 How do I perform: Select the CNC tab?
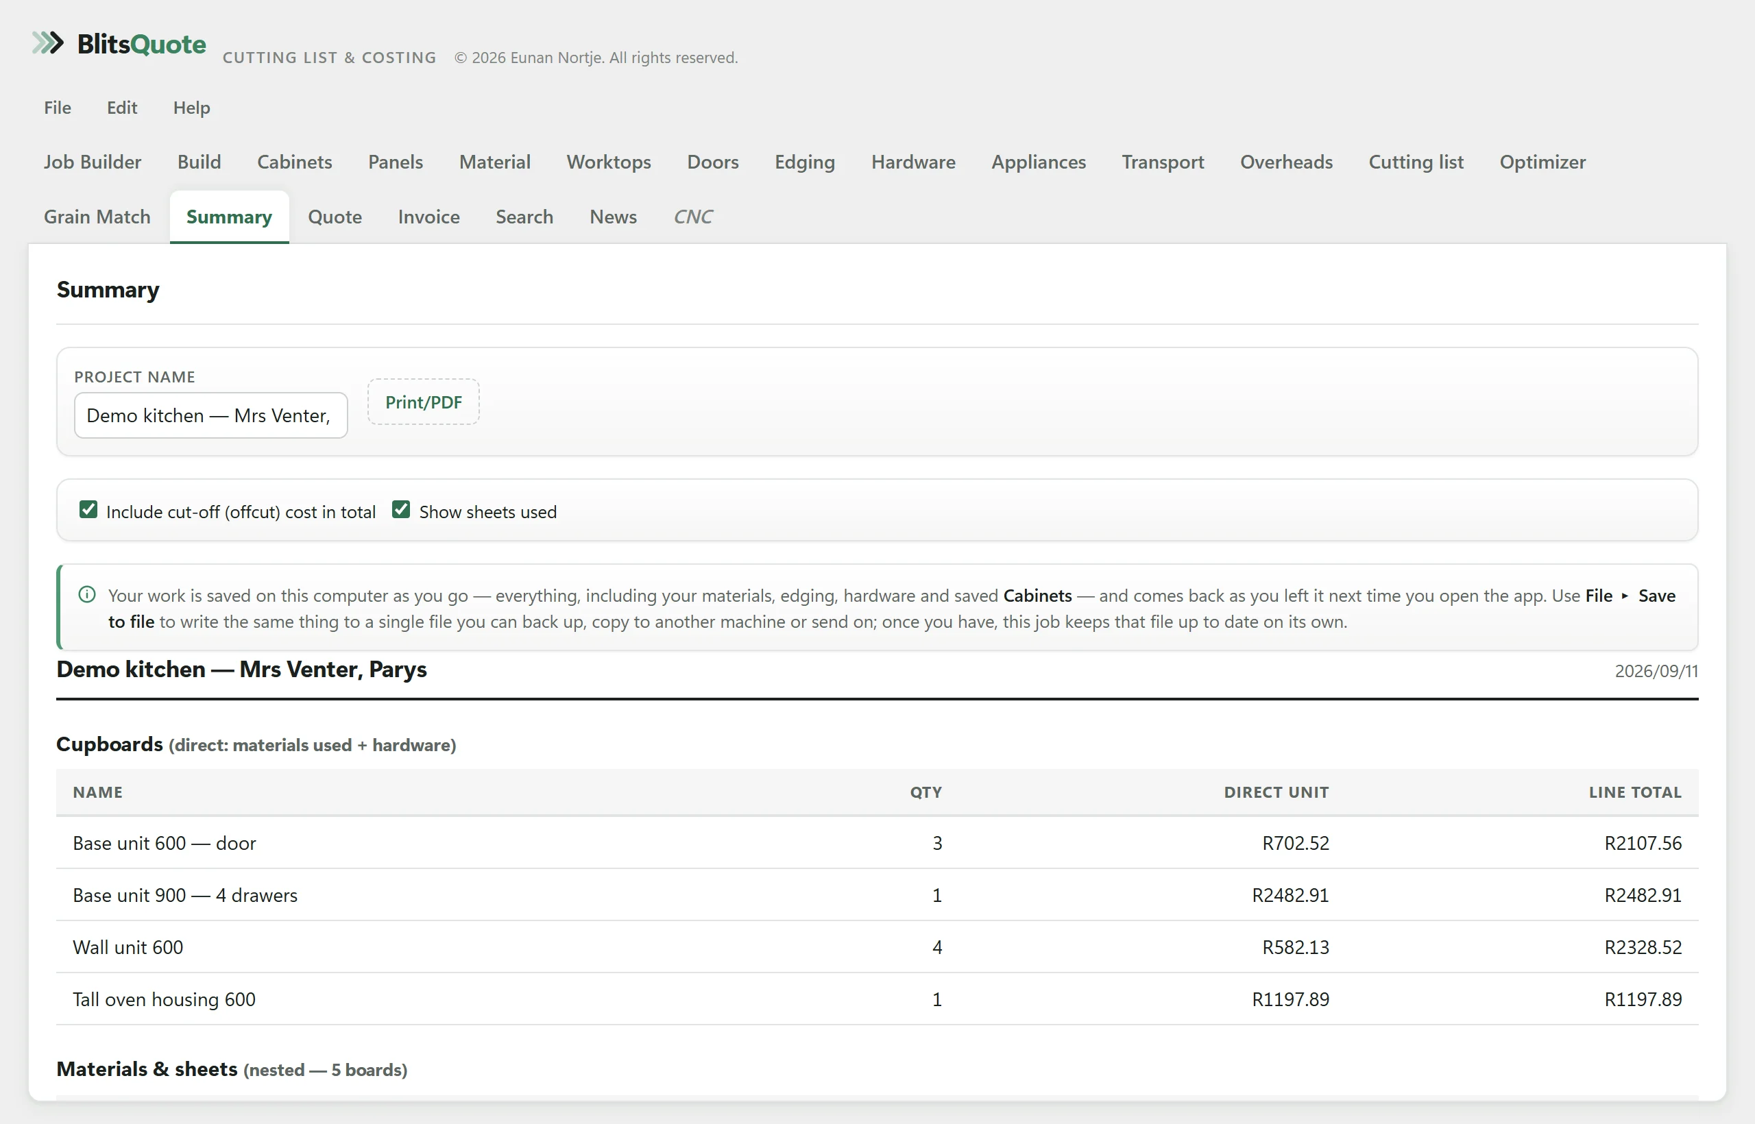click(693, 217)
